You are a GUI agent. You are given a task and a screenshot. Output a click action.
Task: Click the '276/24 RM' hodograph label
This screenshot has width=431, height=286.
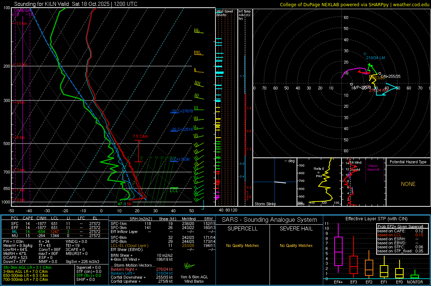tap(378, 90)
